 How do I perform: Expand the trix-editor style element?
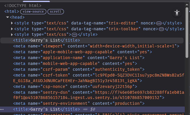pos(12,23)
